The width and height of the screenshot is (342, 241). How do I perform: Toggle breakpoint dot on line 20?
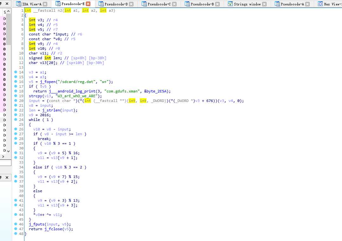pyautogui.click(x=16, y=101)
